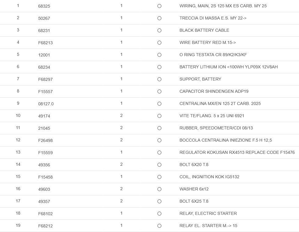Pick the radio circle for SUPPORT, BATTERY
The width and height of the screenshot is (299, 232).
click(159, 79)
